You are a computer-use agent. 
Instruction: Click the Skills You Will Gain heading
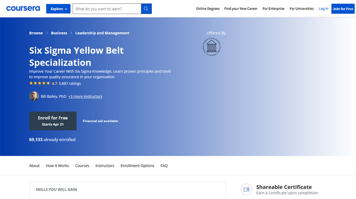click(56, 189)
